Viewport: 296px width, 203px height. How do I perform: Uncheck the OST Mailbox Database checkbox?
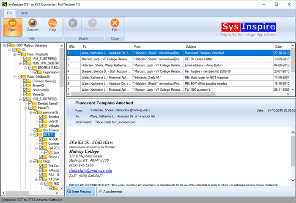9,46
